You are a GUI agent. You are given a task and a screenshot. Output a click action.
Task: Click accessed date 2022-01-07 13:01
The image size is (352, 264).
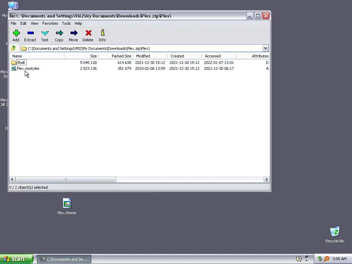pyautogui.click(x=219, y=63)
